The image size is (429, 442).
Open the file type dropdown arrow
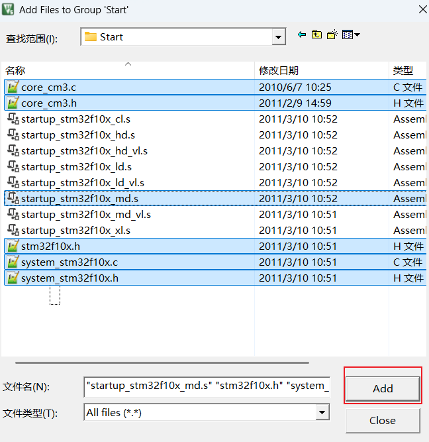click(x=322, y=412)
